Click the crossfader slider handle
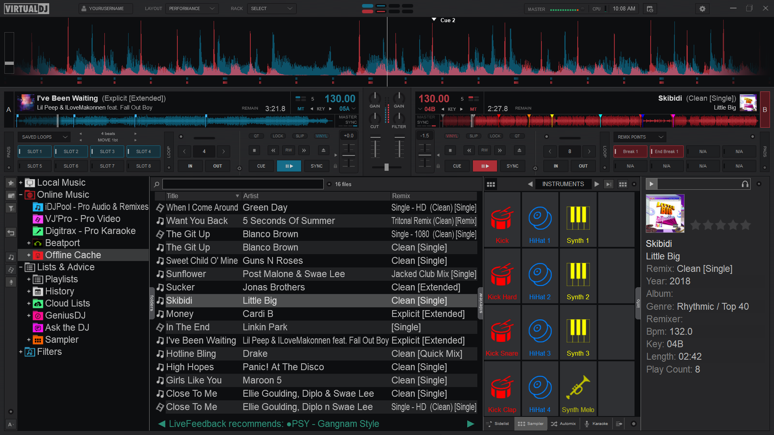The image size is (774, 435). pyautogui.click(x=386, y=167)
